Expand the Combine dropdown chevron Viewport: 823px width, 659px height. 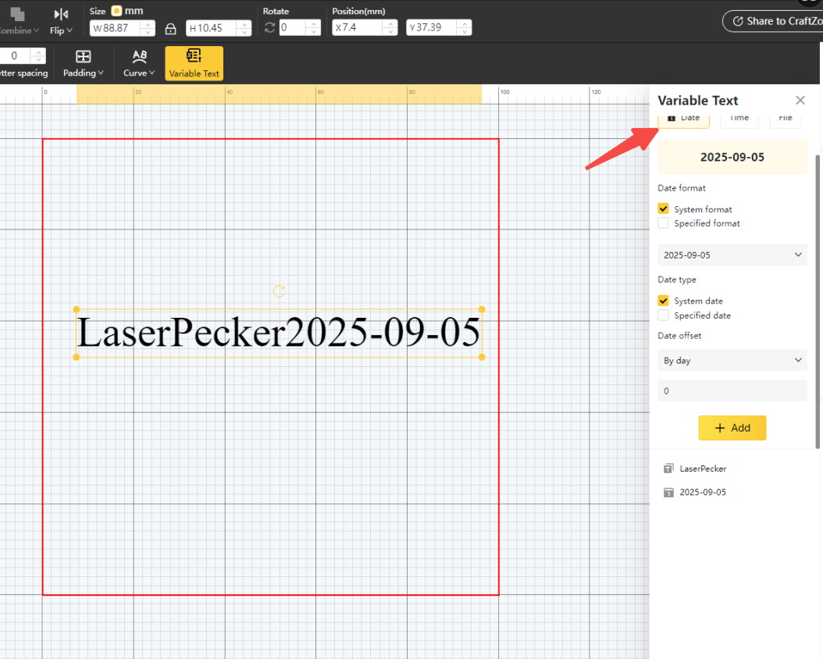click(36, 30)
